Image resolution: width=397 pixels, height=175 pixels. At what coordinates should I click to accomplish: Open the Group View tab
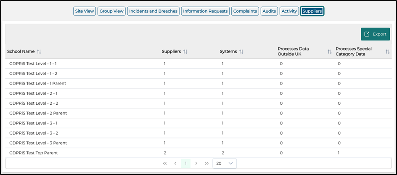[x=111, y=11]
